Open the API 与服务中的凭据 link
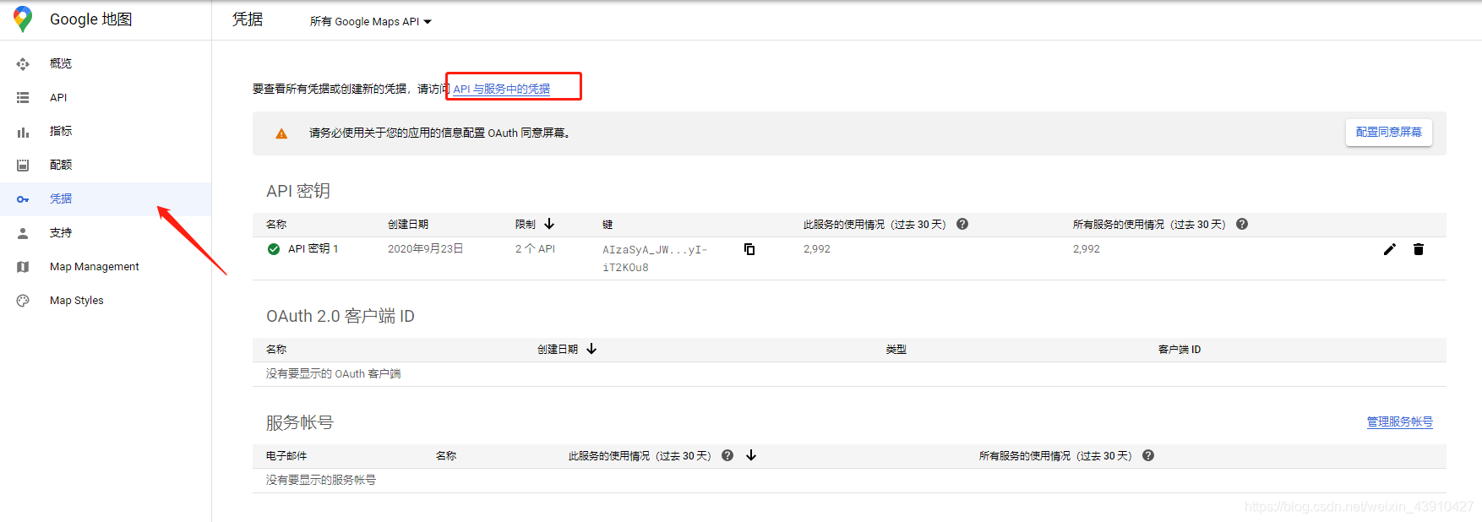Viewport: 1482px width, 522px height. click(501, 89)
